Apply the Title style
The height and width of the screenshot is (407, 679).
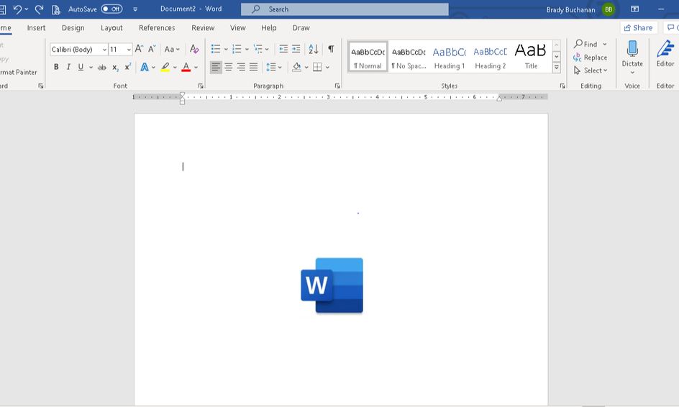point(531,57)
